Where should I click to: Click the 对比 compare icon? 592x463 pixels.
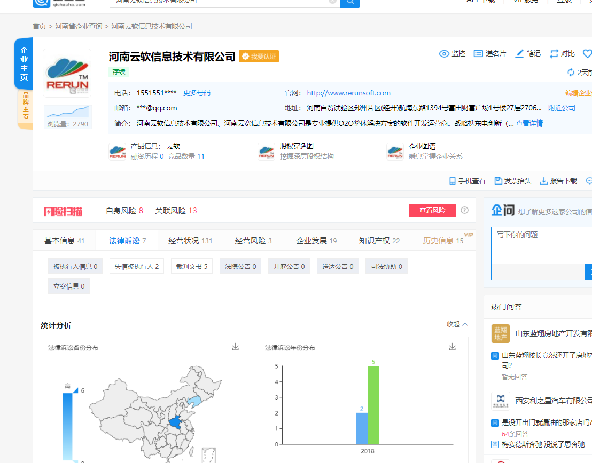click(x=554, y=53)
